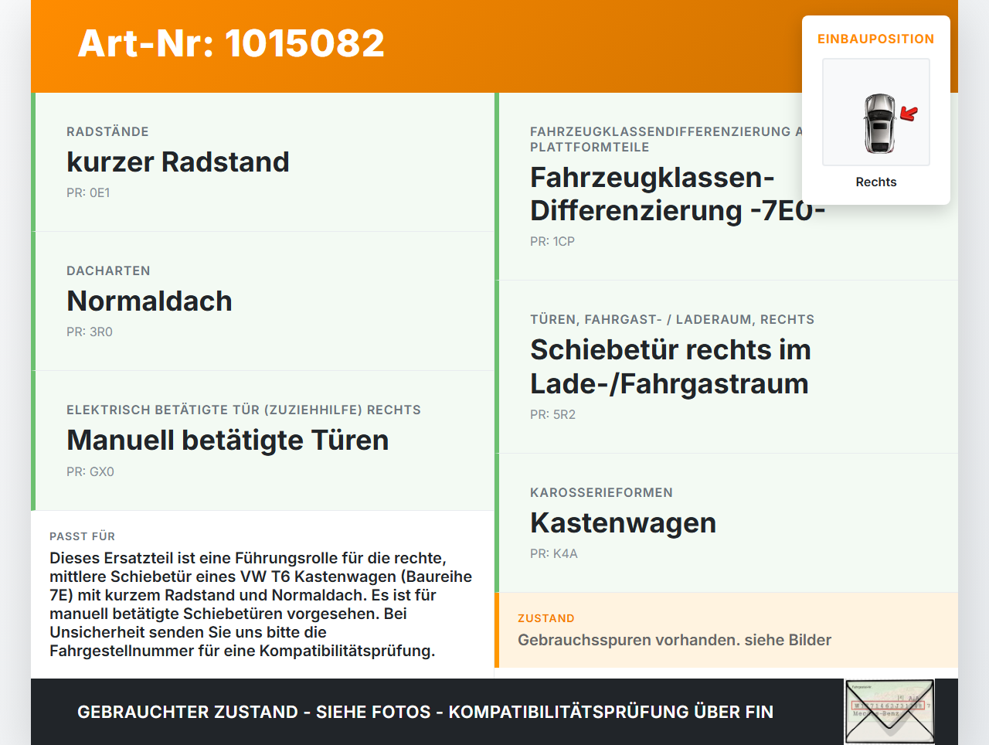Select Fahrzeugklassen-Differenzierung -7E0- value
The height and width of the screenshot is (745, 989).
pos(678,193)
